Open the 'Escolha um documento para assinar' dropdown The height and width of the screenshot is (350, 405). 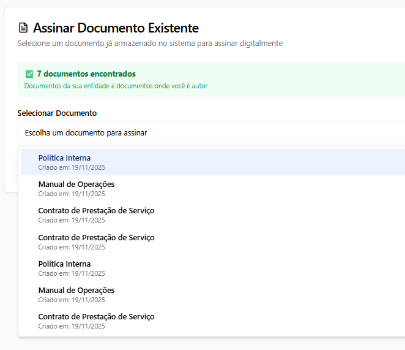click(208, 132)
